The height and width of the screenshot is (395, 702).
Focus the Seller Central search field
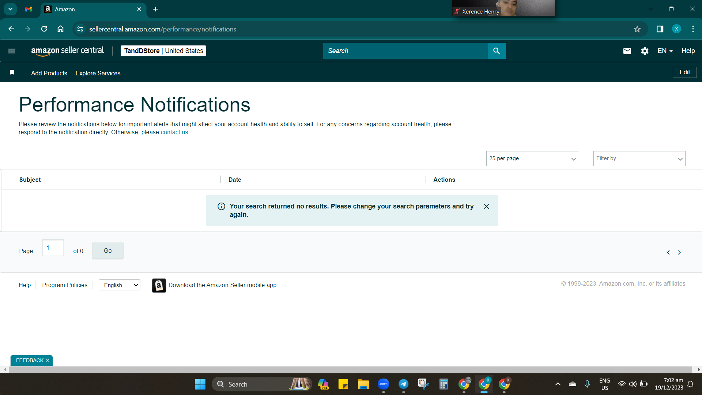(405, 51)
